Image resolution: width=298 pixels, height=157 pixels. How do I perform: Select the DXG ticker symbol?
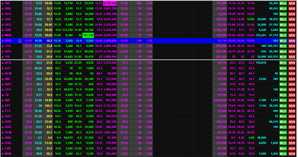click(8, 9)
